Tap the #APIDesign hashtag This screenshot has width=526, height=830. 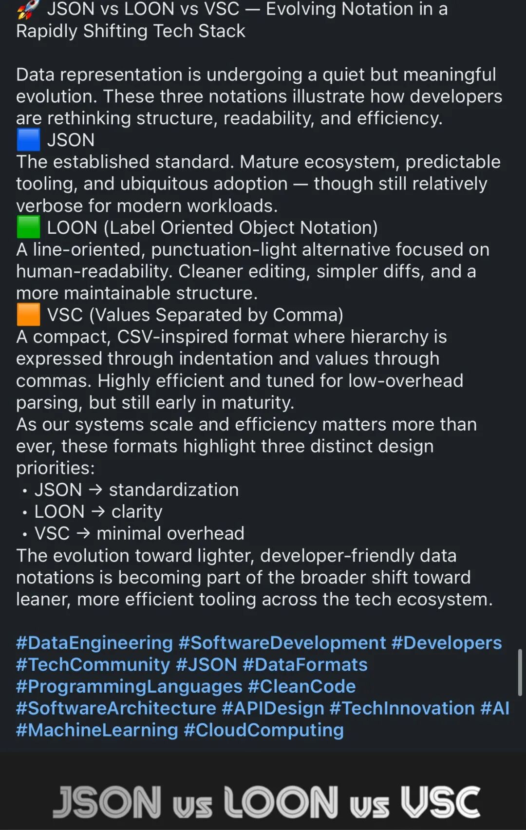coord(273,708)
